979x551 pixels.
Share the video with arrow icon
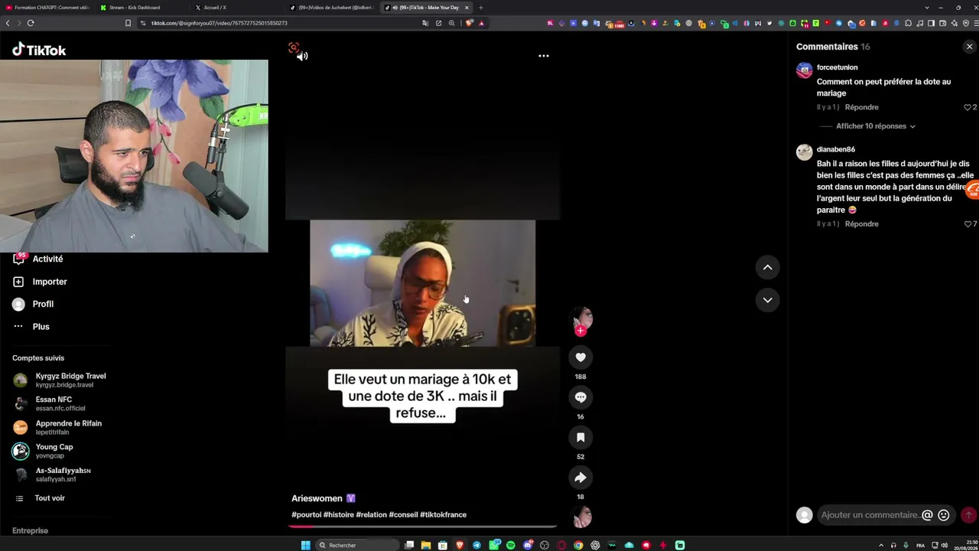tap(581, 478)
